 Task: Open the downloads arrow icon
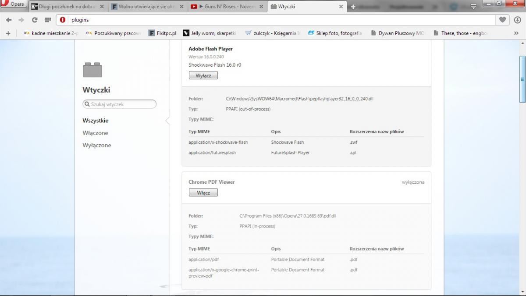coord(517,20)
